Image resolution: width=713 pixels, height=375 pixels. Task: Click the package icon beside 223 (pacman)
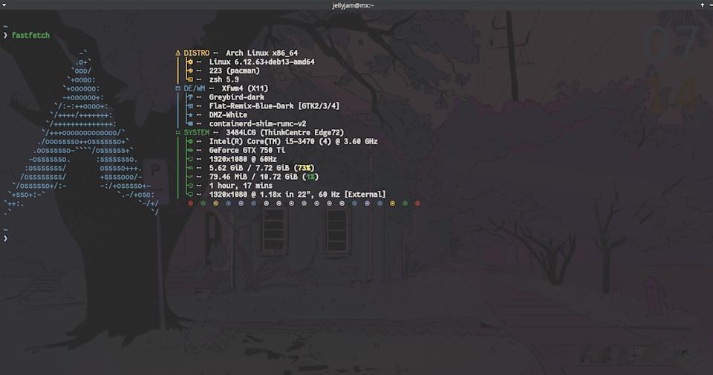pyautogui.click(x=190, y=71)
